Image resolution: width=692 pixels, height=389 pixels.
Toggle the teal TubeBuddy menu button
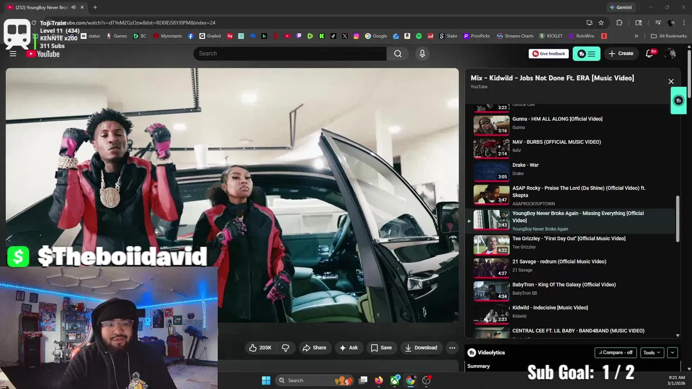pyautogui.click(x=586, y=53)
